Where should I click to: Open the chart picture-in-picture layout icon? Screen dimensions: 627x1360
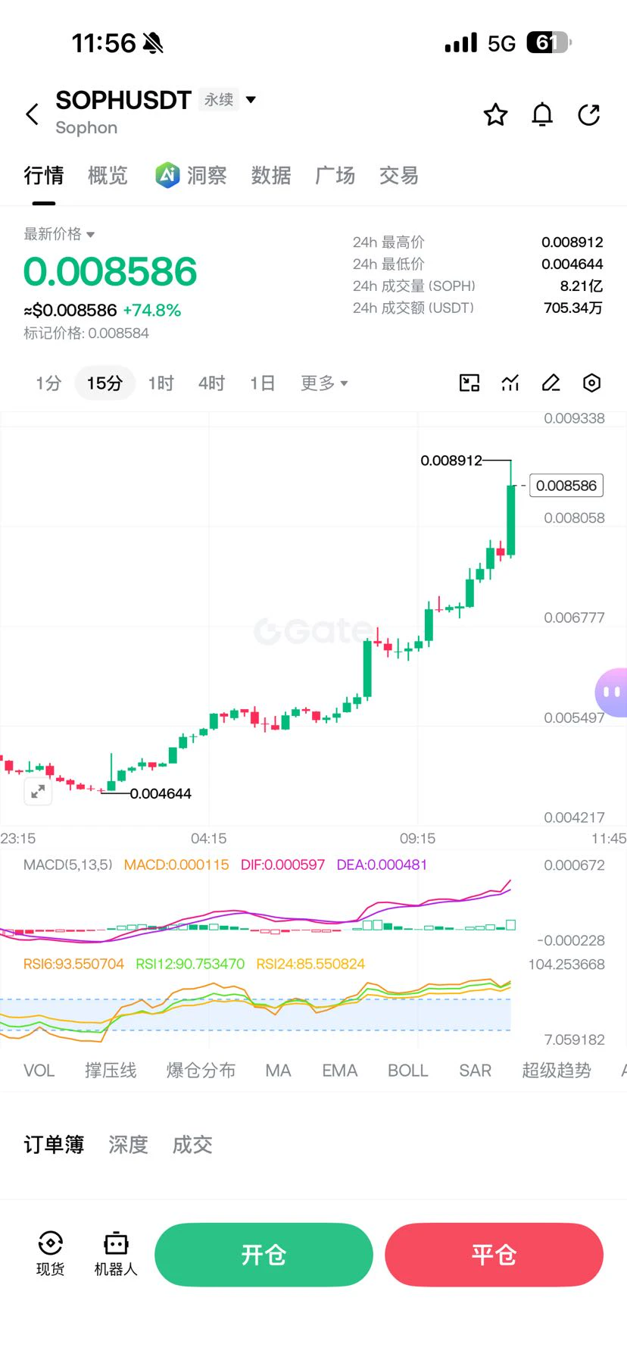[469, 383]
